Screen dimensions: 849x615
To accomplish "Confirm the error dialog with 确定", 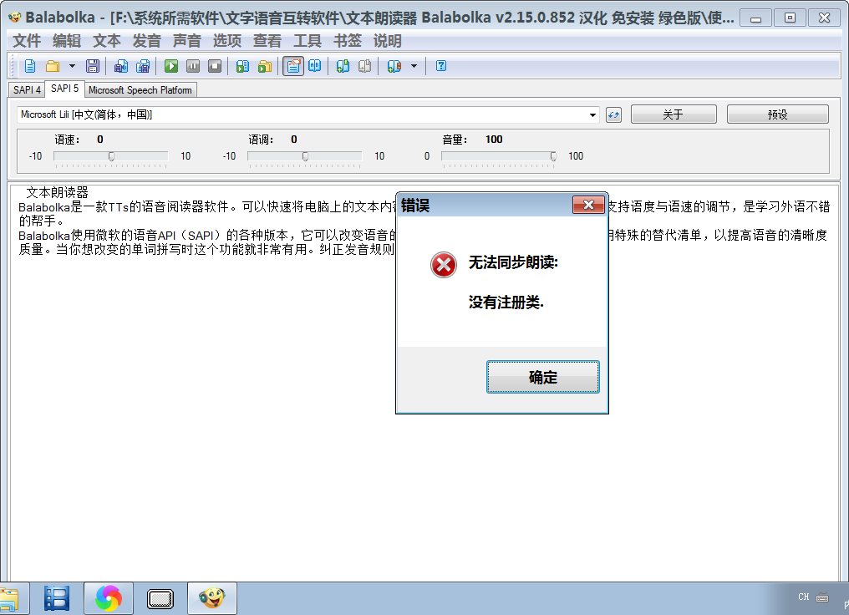I will point(542,377).
